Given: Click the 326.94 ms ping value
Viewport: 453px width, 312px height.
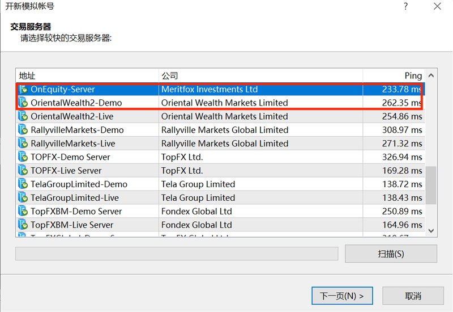Looking at the screenshot, I should pyautogui.click(x=402, y=157).
